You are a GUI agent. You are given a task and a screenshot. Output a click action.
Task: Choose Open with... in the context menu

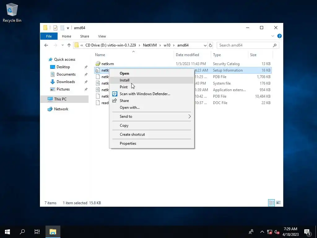pyautogui.click(x=152, y=108)
